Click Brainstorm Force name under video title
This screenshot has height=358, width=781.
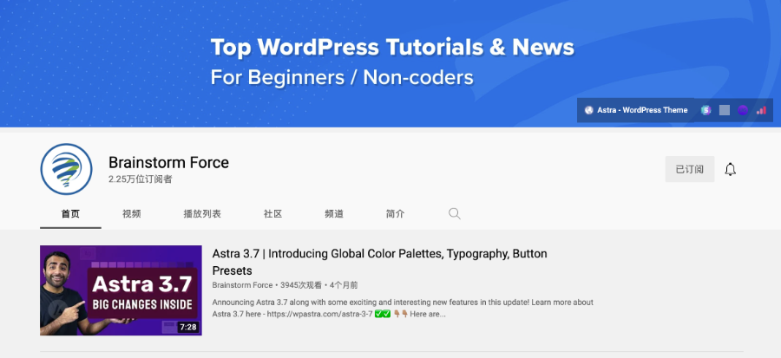(243, 285)
